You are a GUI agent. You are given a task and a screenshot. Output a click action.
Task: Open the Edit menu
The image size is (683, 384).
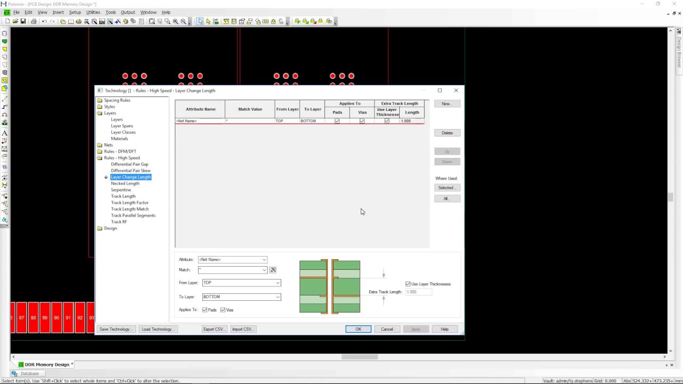[x=28, y=12]
